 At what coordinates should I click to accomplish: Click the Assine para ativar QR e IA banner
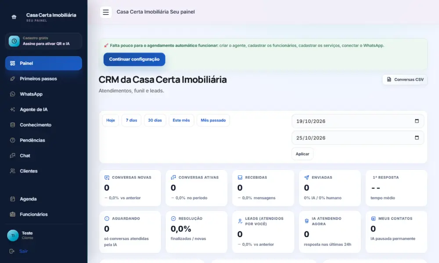(x=43, y=41)
